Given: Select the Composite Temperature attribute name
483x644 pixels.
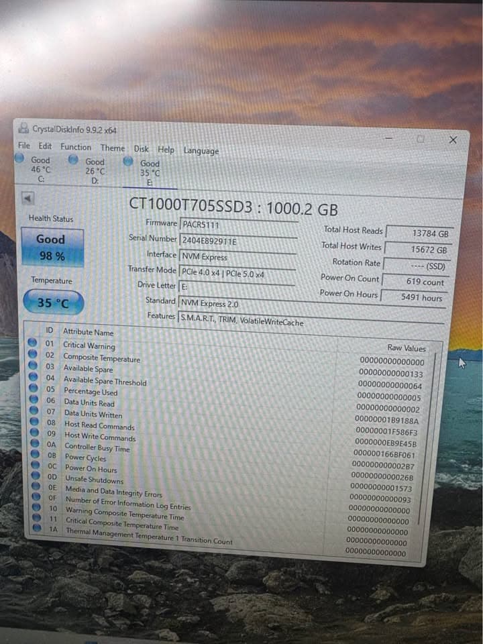Looking at the screenshot, I should pyautogui.click(x=102, y=358).
